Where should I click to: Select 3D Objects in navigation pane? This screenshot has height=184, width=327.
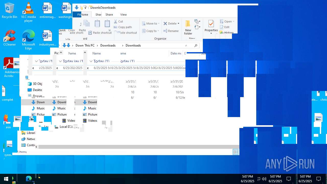click(34, 84)
